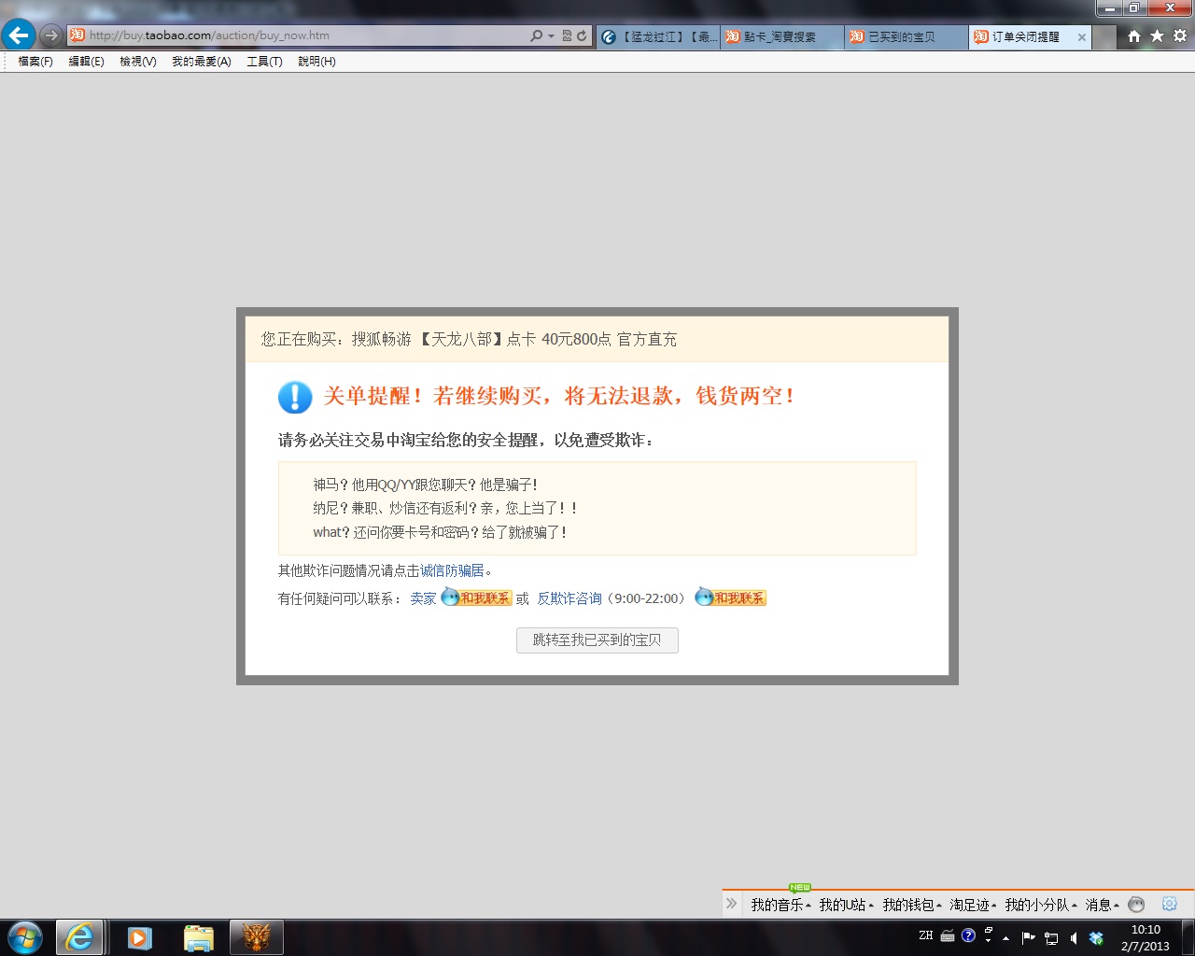This screenshot has height=956, width=1195.
Task: Open Windows Media Player from taskbar
Action: coord(139,937)
